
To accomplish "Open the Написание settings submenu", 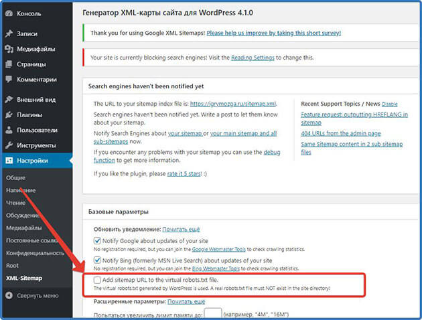I will tap(21, 190).
